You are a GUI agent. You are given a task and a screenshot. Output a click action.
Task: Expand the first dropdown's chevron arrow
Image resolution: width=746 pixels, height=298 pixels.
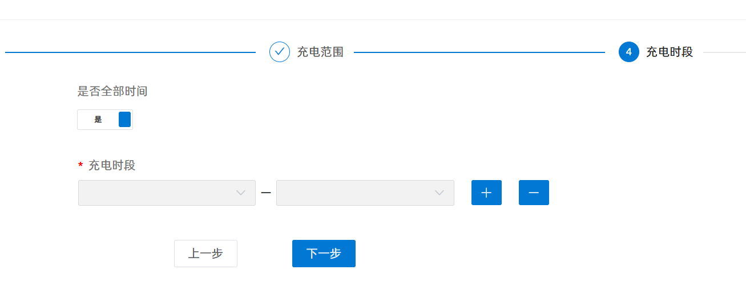(x=241, y=193)
